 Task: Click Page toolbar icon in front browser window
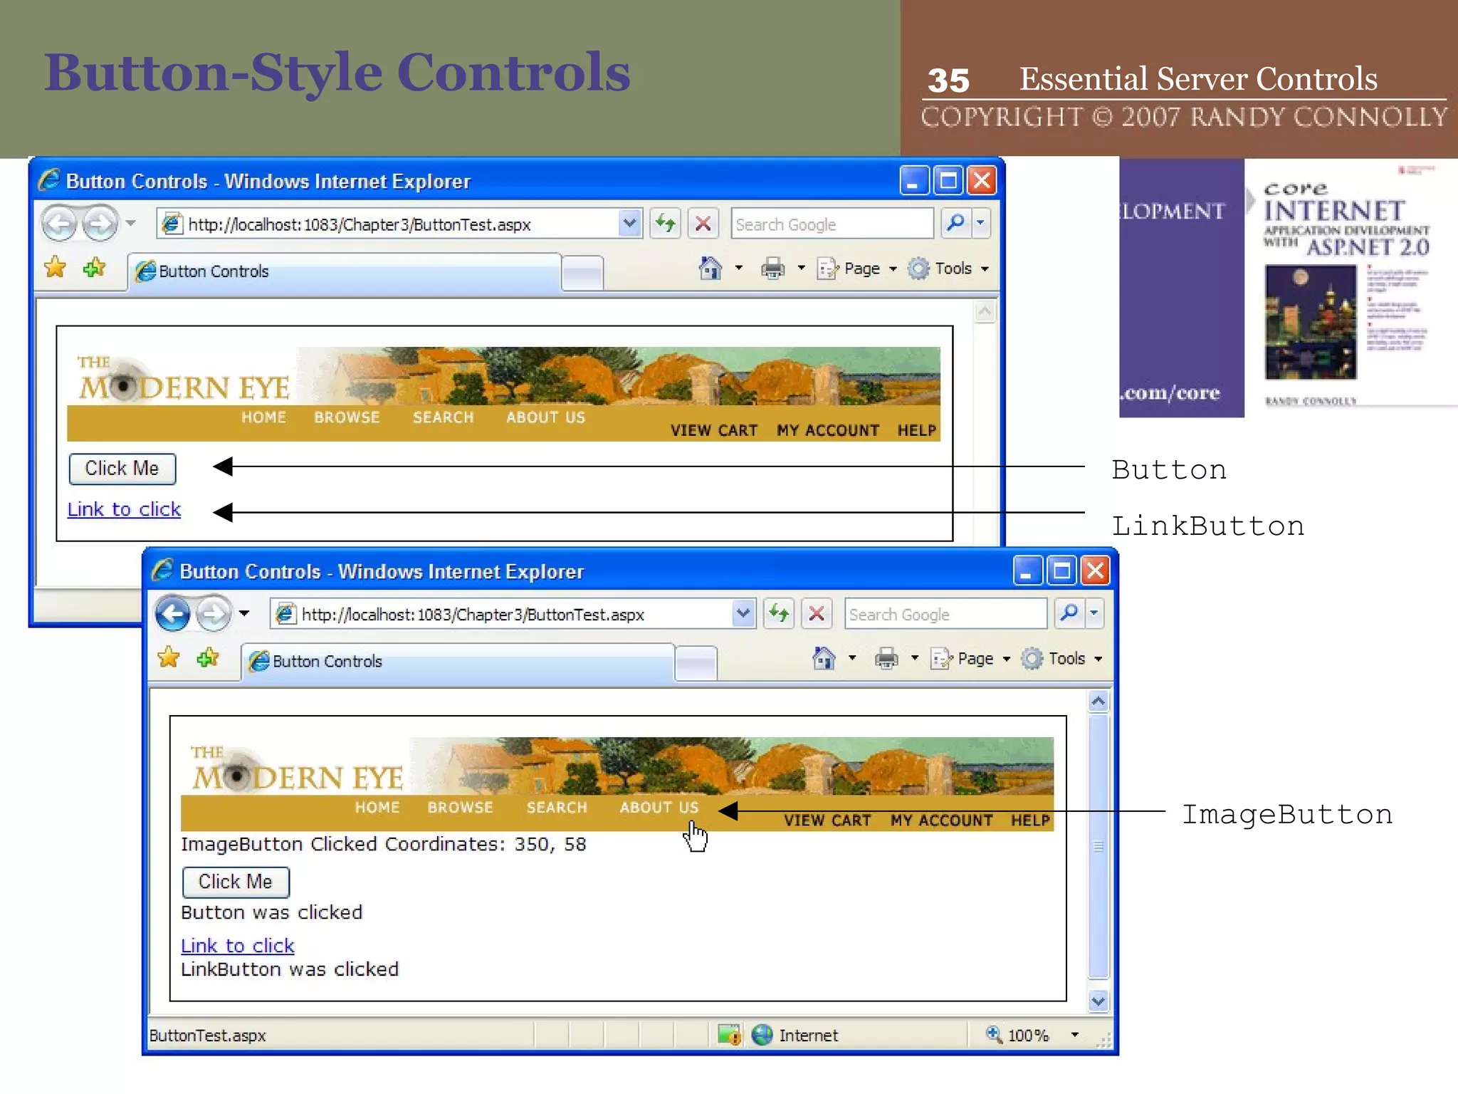click(x=941, y=659)
